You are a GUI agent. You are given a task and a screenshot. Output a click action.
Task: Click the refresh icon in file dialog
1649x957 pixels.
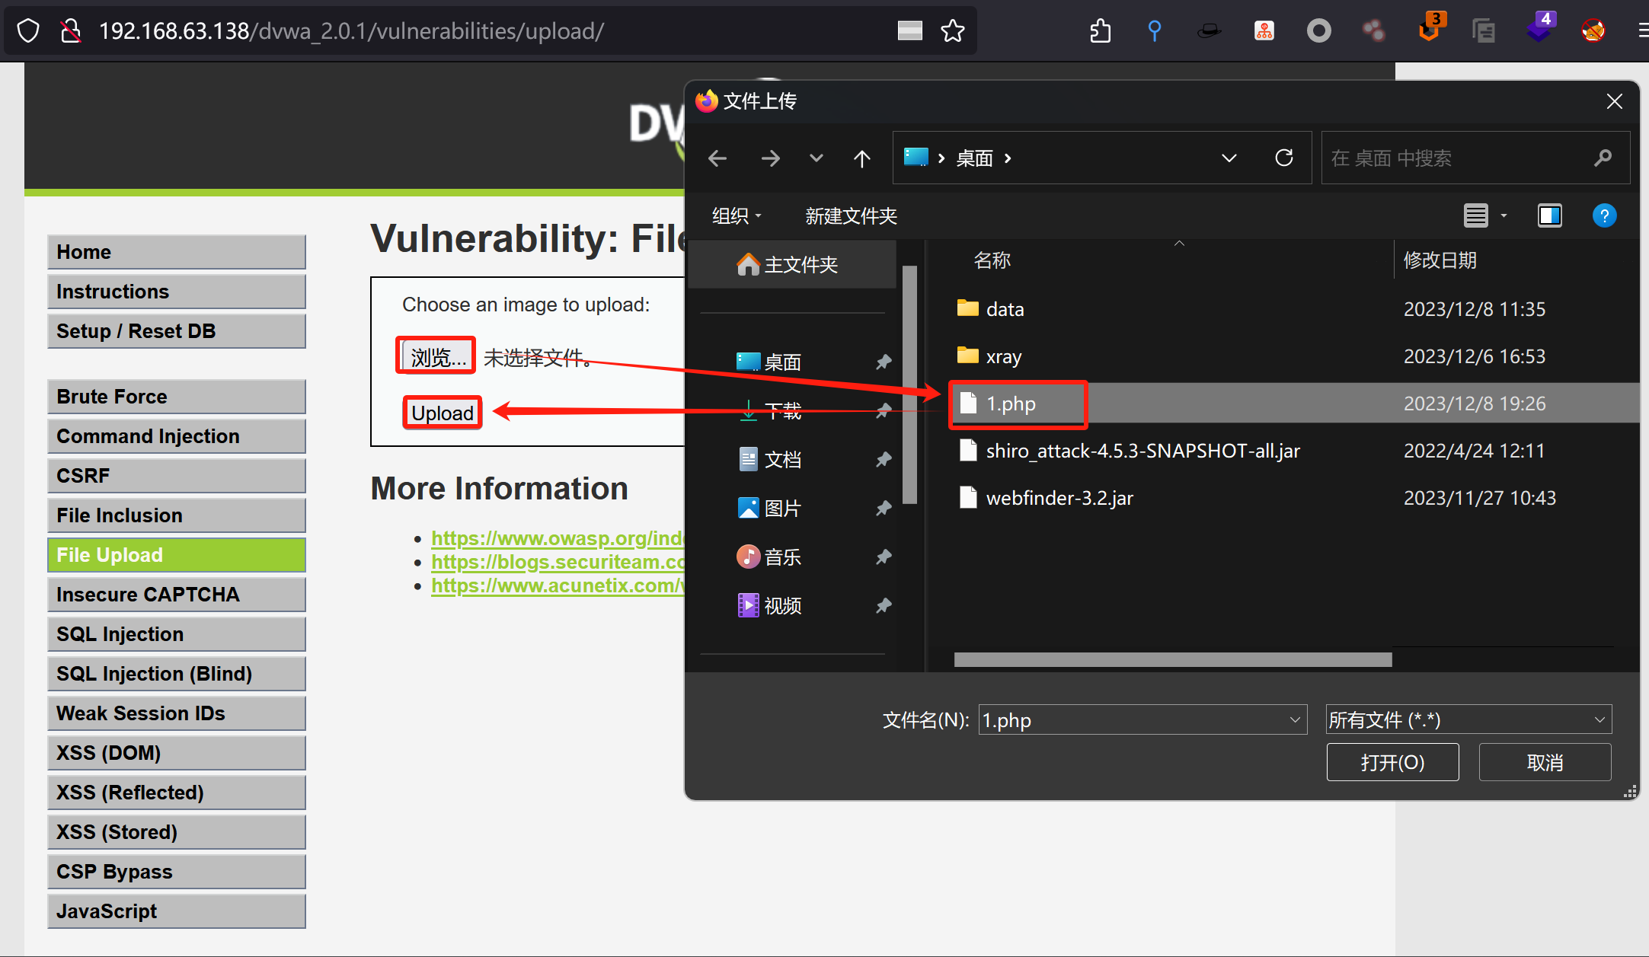1284,158
